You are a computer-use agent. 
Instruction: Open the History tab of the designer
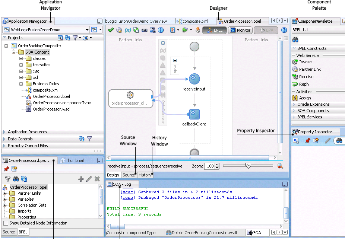click(145, 175)
